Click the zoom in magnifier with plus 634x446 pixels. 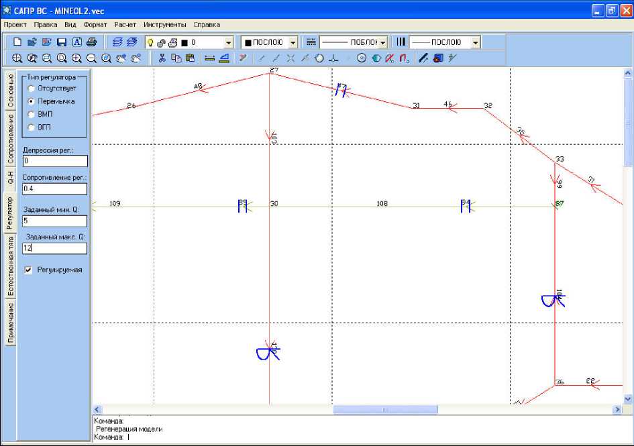tap(76, 58)
